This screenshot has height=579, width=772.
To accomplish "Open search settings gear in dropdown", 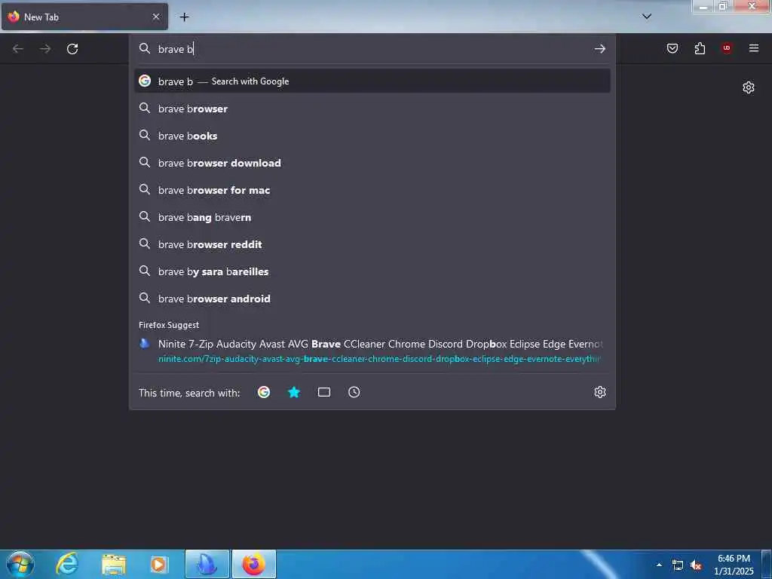I will tap(599, 392).
